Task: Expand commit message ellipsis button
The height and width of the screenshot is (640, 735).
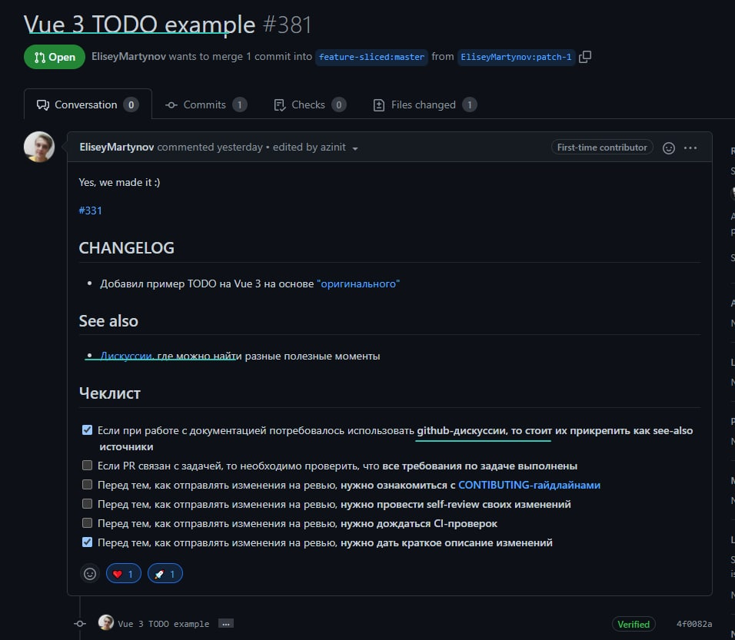Action: (226, 624)
